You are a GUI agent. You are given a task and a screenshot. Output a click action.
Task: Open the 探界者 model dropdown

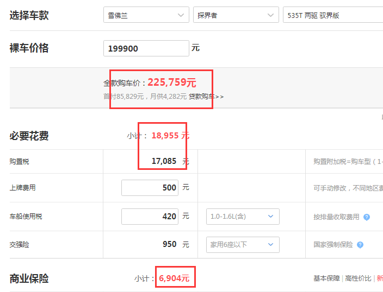pos(236,15)
